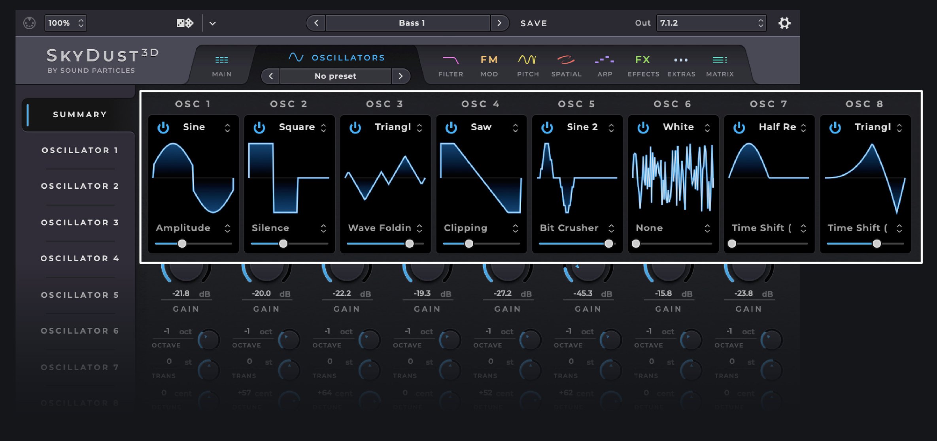Screen dimensions: 937x441
Task: Adjust the Clipping slider on OSC 4
Action: [469, 244]
